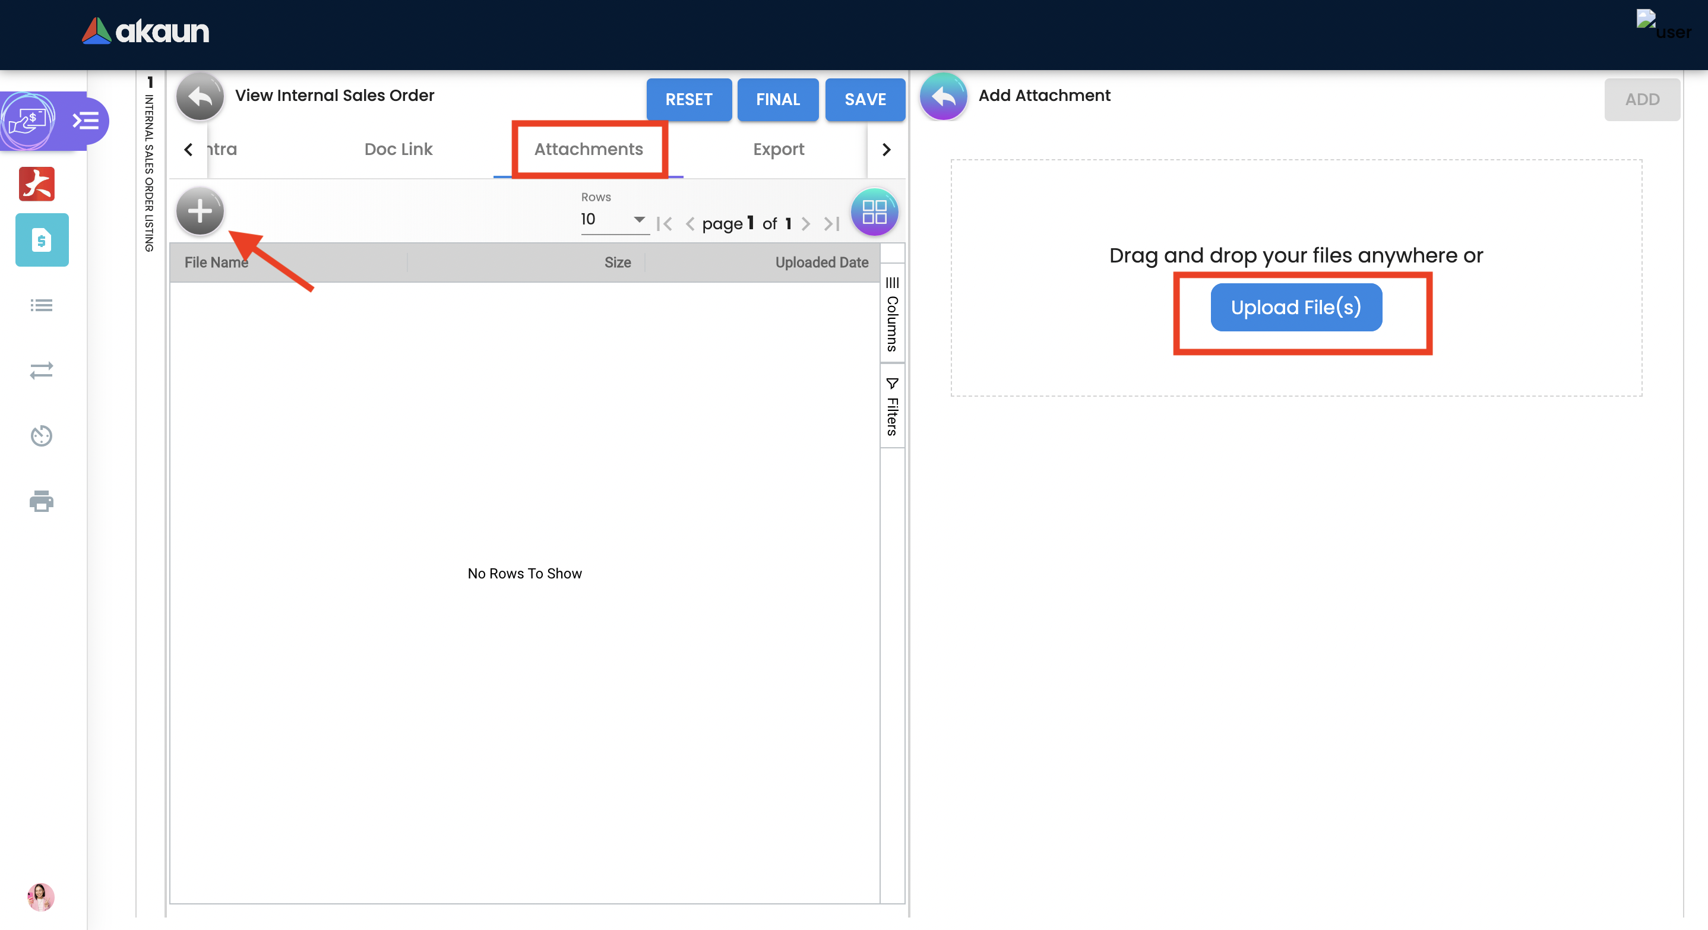Click the plus add attachment icon

point(200,211)
